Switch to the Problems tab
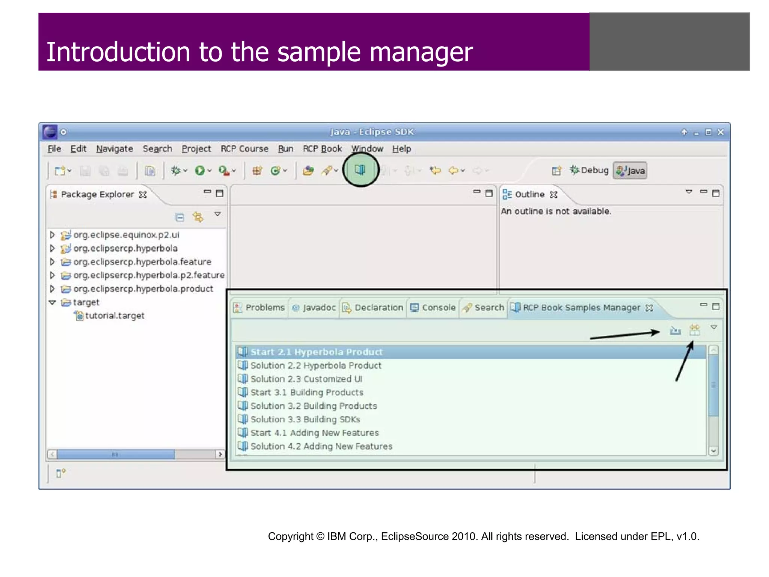 (x=259, y=308)
